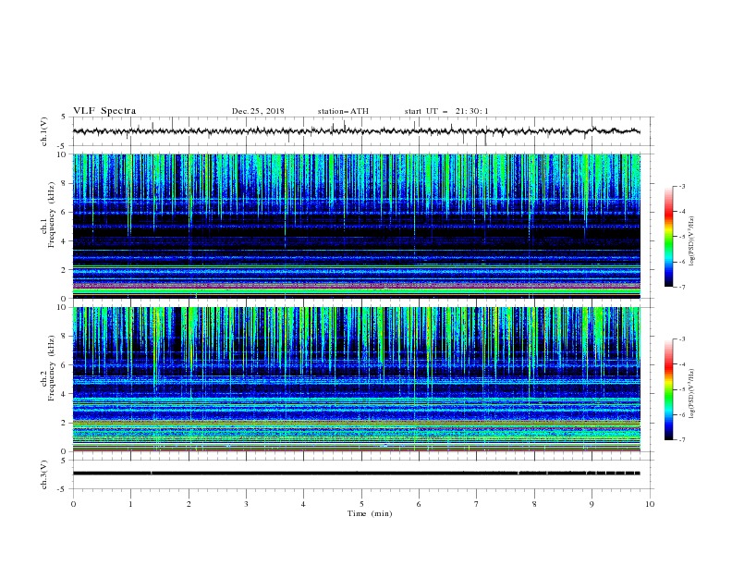
Task: Click the "station=ATH" header label
Action: (343, 111)
